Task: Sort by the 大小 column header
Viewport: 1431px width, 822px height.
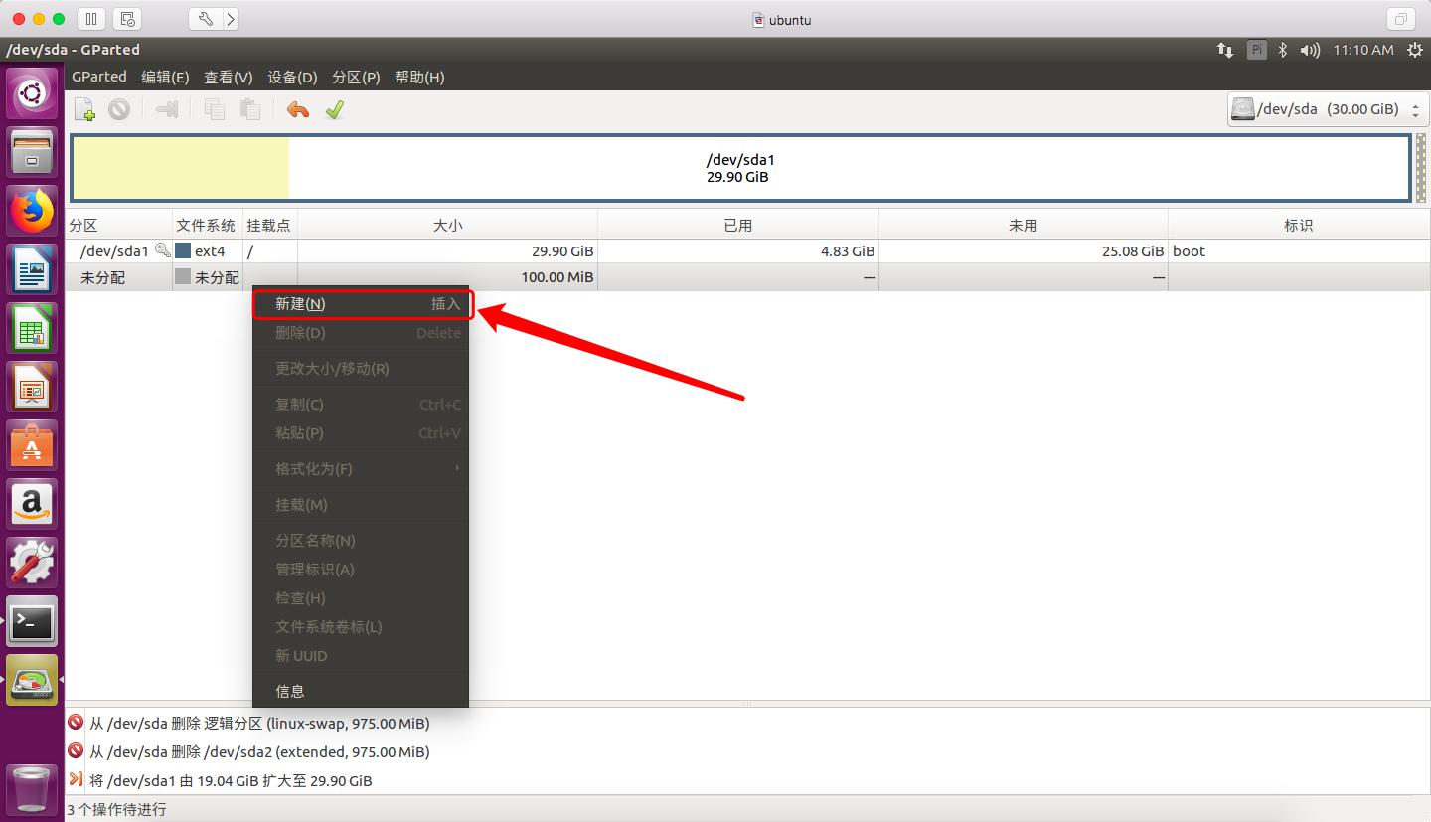Action: pos(447,225)
